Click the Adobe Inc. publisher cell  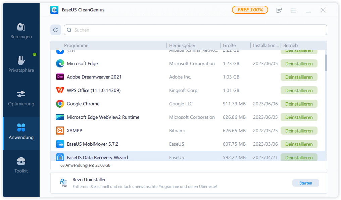pos(180,77)
